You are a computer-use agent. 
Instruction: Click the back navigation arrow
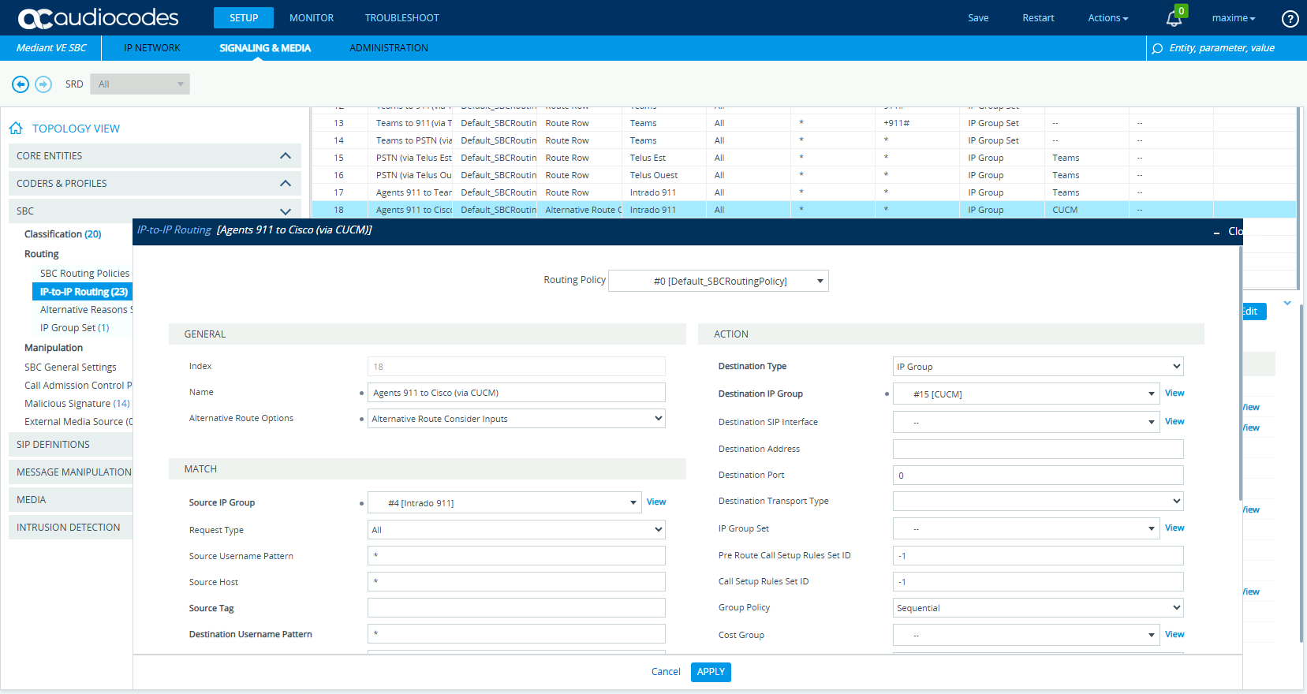tap(21, 84)
